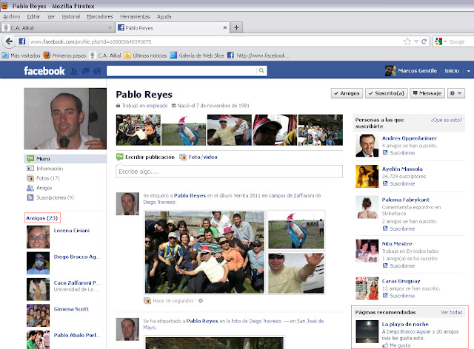Click the URL address bar

click(x=215, y=41)
